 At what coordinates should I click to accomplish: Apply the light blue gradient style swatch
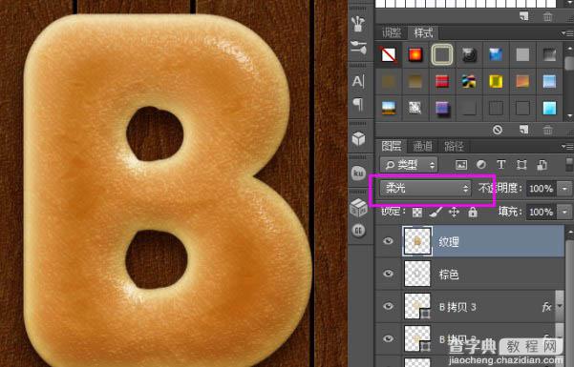pyautogui.click(x=549, y=82)
